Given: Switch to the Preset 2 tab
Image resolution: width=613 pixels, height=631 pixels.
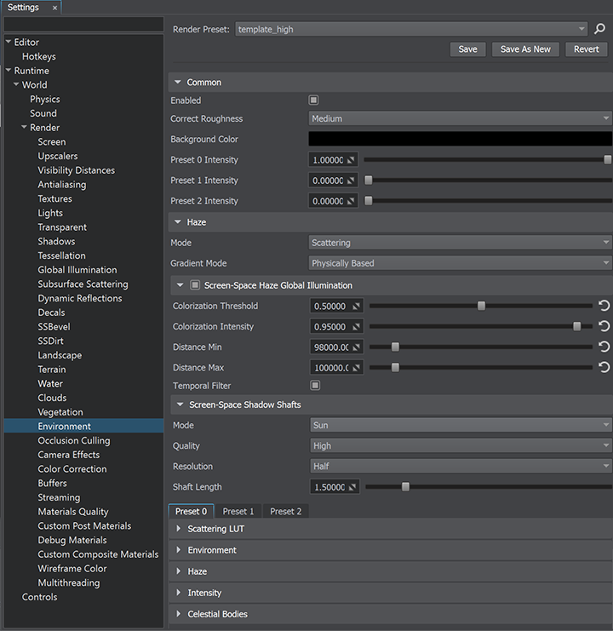Looking at the screenshot, I should (285, 511).
